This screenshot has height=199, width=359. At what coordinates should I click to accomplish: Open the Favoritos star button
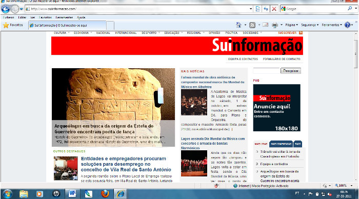point(13,25)
